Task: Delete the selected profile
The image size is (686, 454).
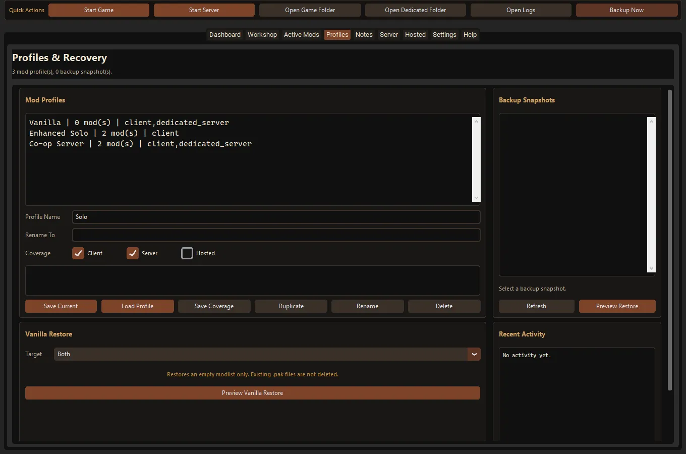Action: pos(444,306)
